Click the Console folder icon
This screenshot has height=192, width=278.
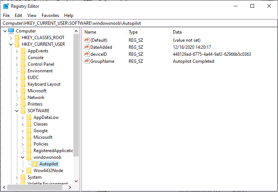(23, 58)
